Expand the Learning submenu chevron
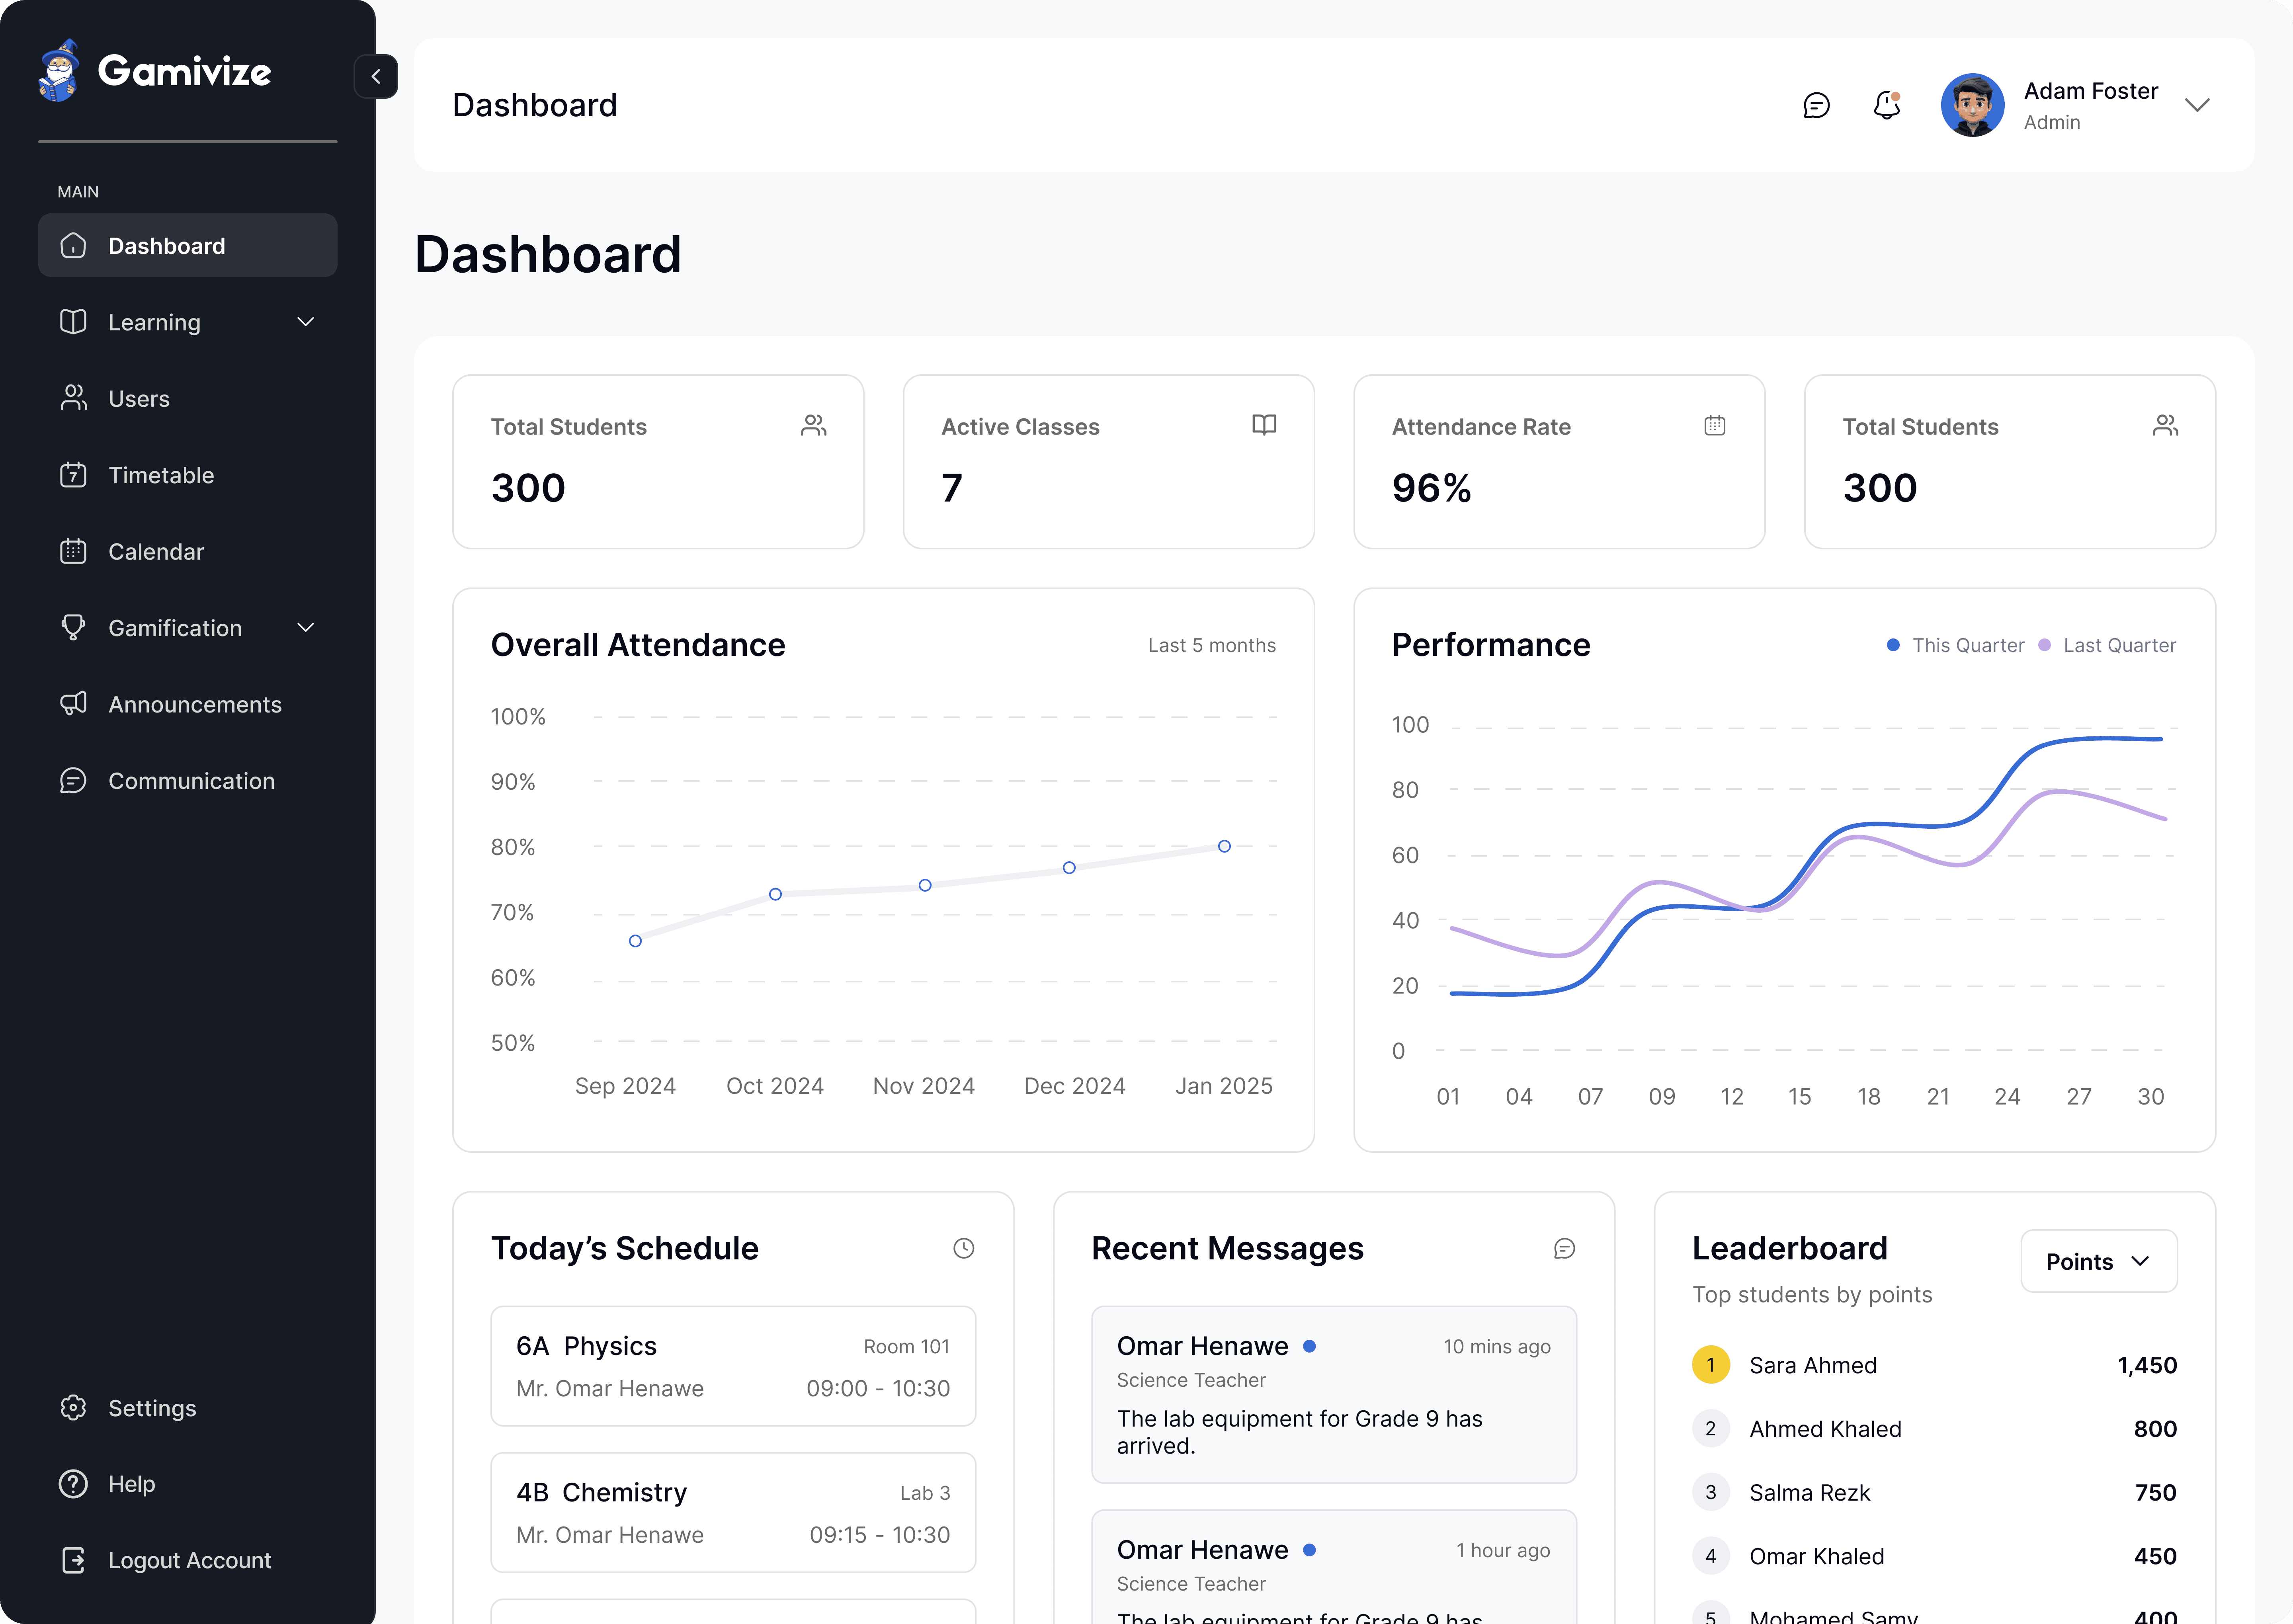Image resolution: width=2293 pixels, height=1624 pixels. (x=306, y=322)
